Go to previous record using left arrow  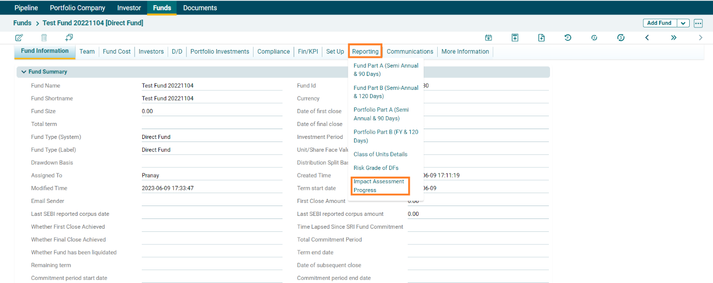coord(647,38)
